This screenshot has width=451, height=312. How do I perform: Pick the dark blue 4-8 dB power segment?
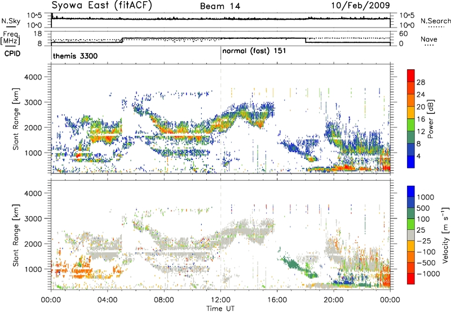(x=411, y=150)
